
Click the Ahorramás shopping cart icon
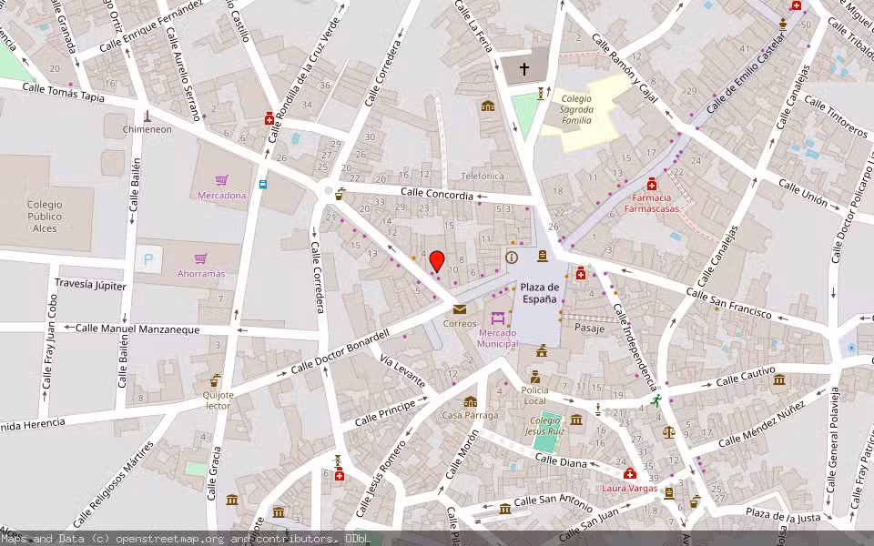point(200,258)
